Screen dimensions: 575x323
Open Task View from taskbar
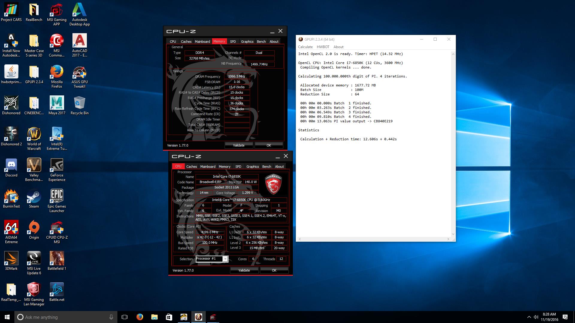[125, 317]
